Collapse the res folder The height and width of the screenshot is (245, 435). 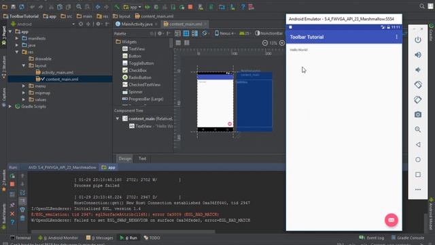17,52
